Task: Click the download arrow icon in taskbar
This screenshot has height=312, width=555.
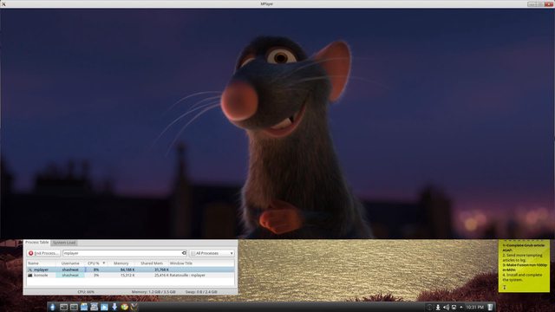Action: coord(114,307)
